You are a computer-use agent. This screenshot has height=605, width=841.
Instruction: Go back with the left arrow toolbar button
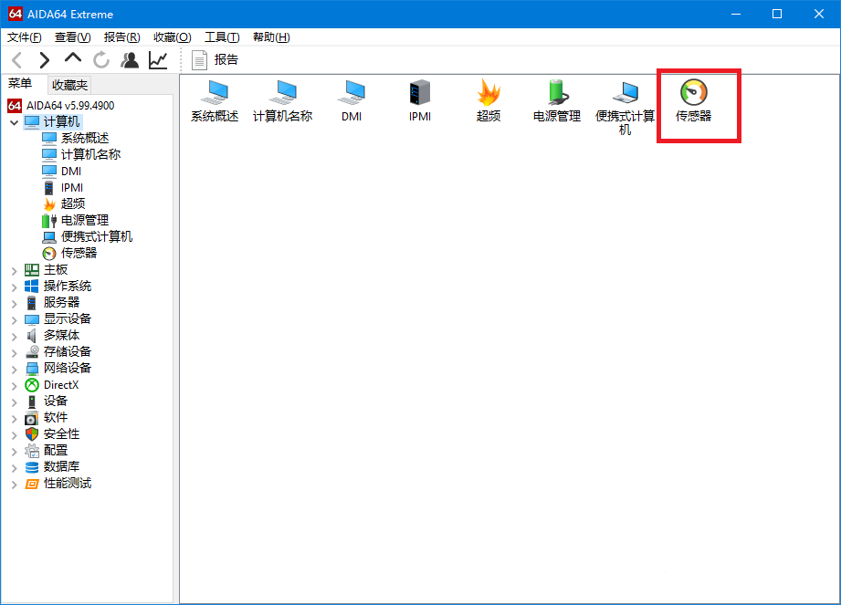click(x=17, y=60)
